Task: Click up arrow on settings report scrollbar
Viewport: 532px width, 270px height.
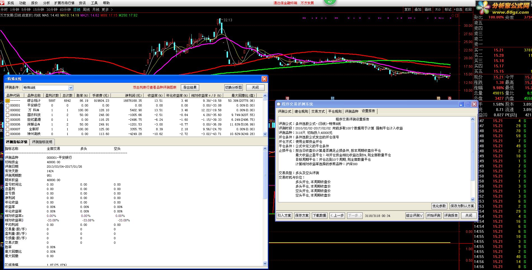Action: click(473, 119)
